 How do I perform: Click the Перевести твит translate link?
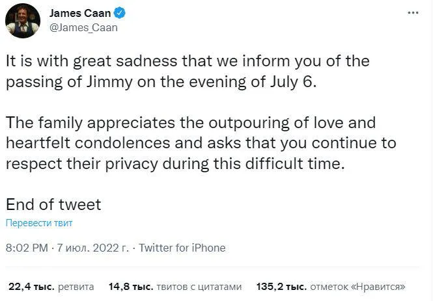point(39,223)
